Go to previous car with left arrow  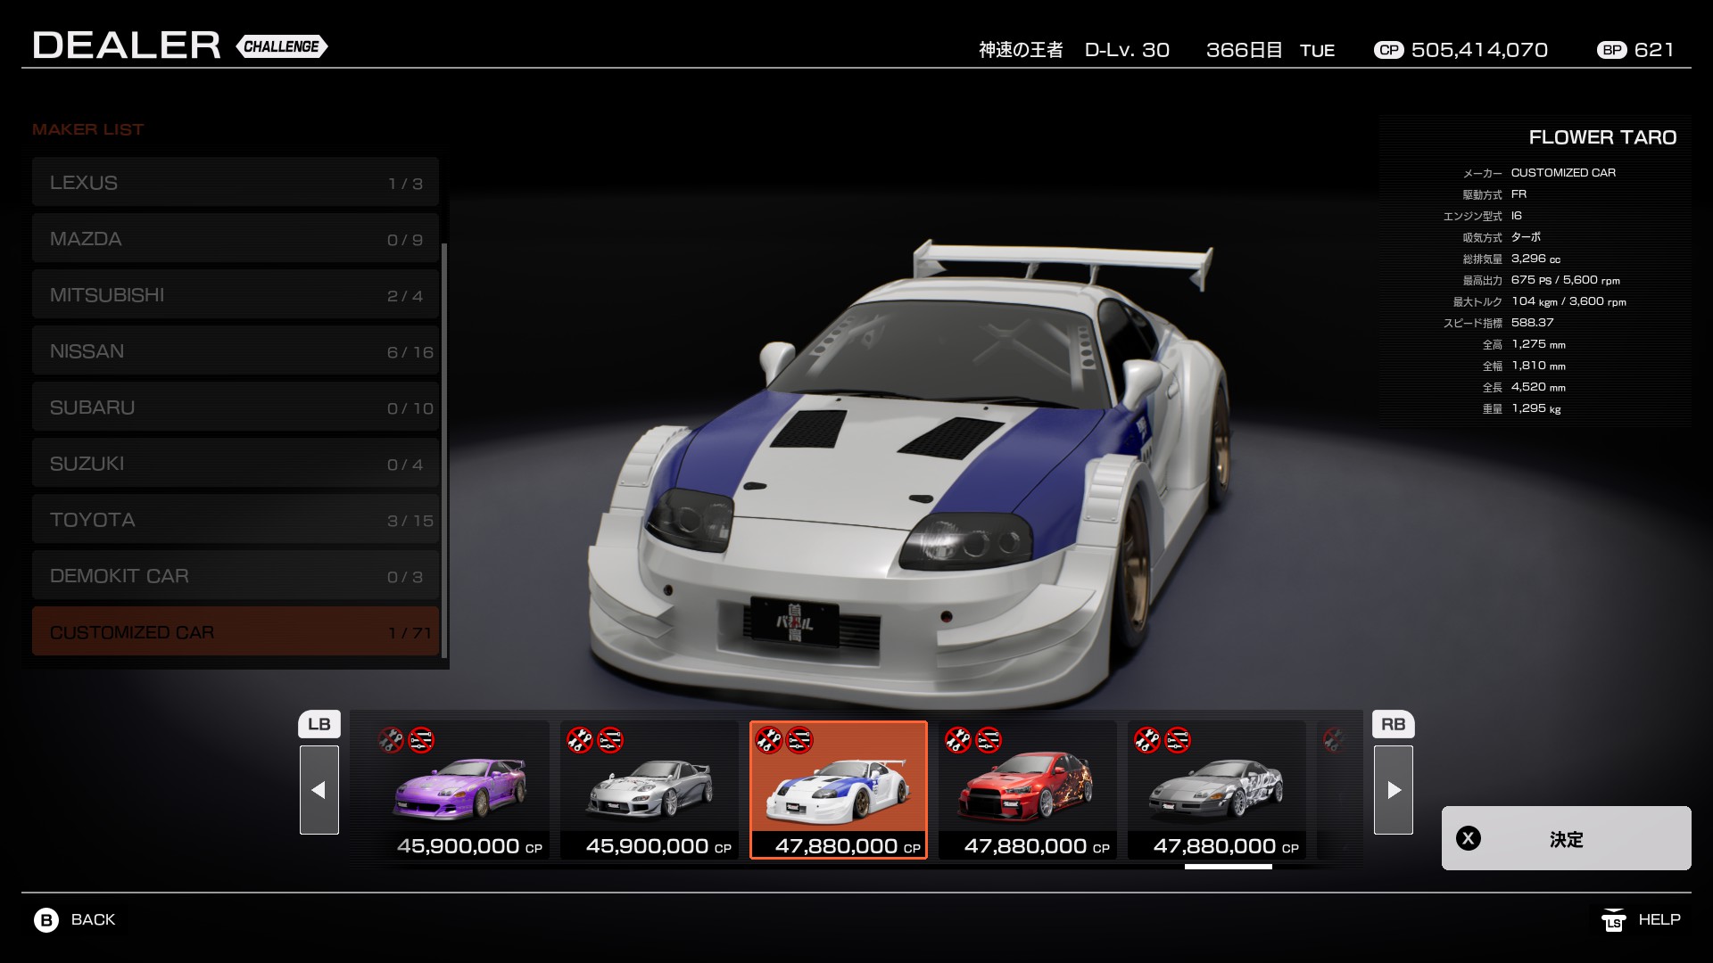tap(319, 790)
